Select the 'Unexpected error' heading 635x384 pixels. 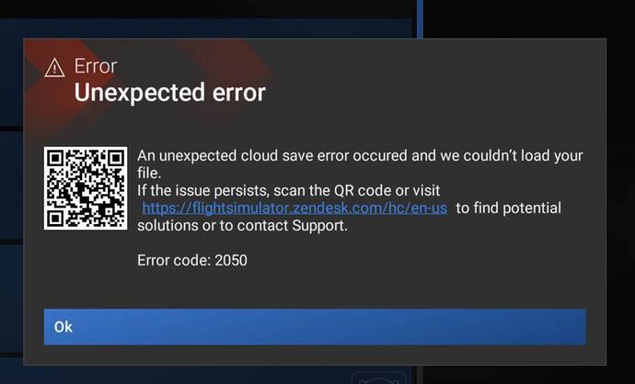coord(169,93)
